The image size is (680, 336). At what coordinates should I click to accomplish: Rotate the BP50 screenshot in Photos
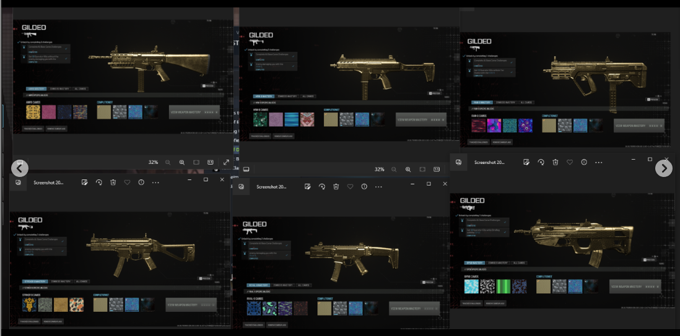coord(541,162)
